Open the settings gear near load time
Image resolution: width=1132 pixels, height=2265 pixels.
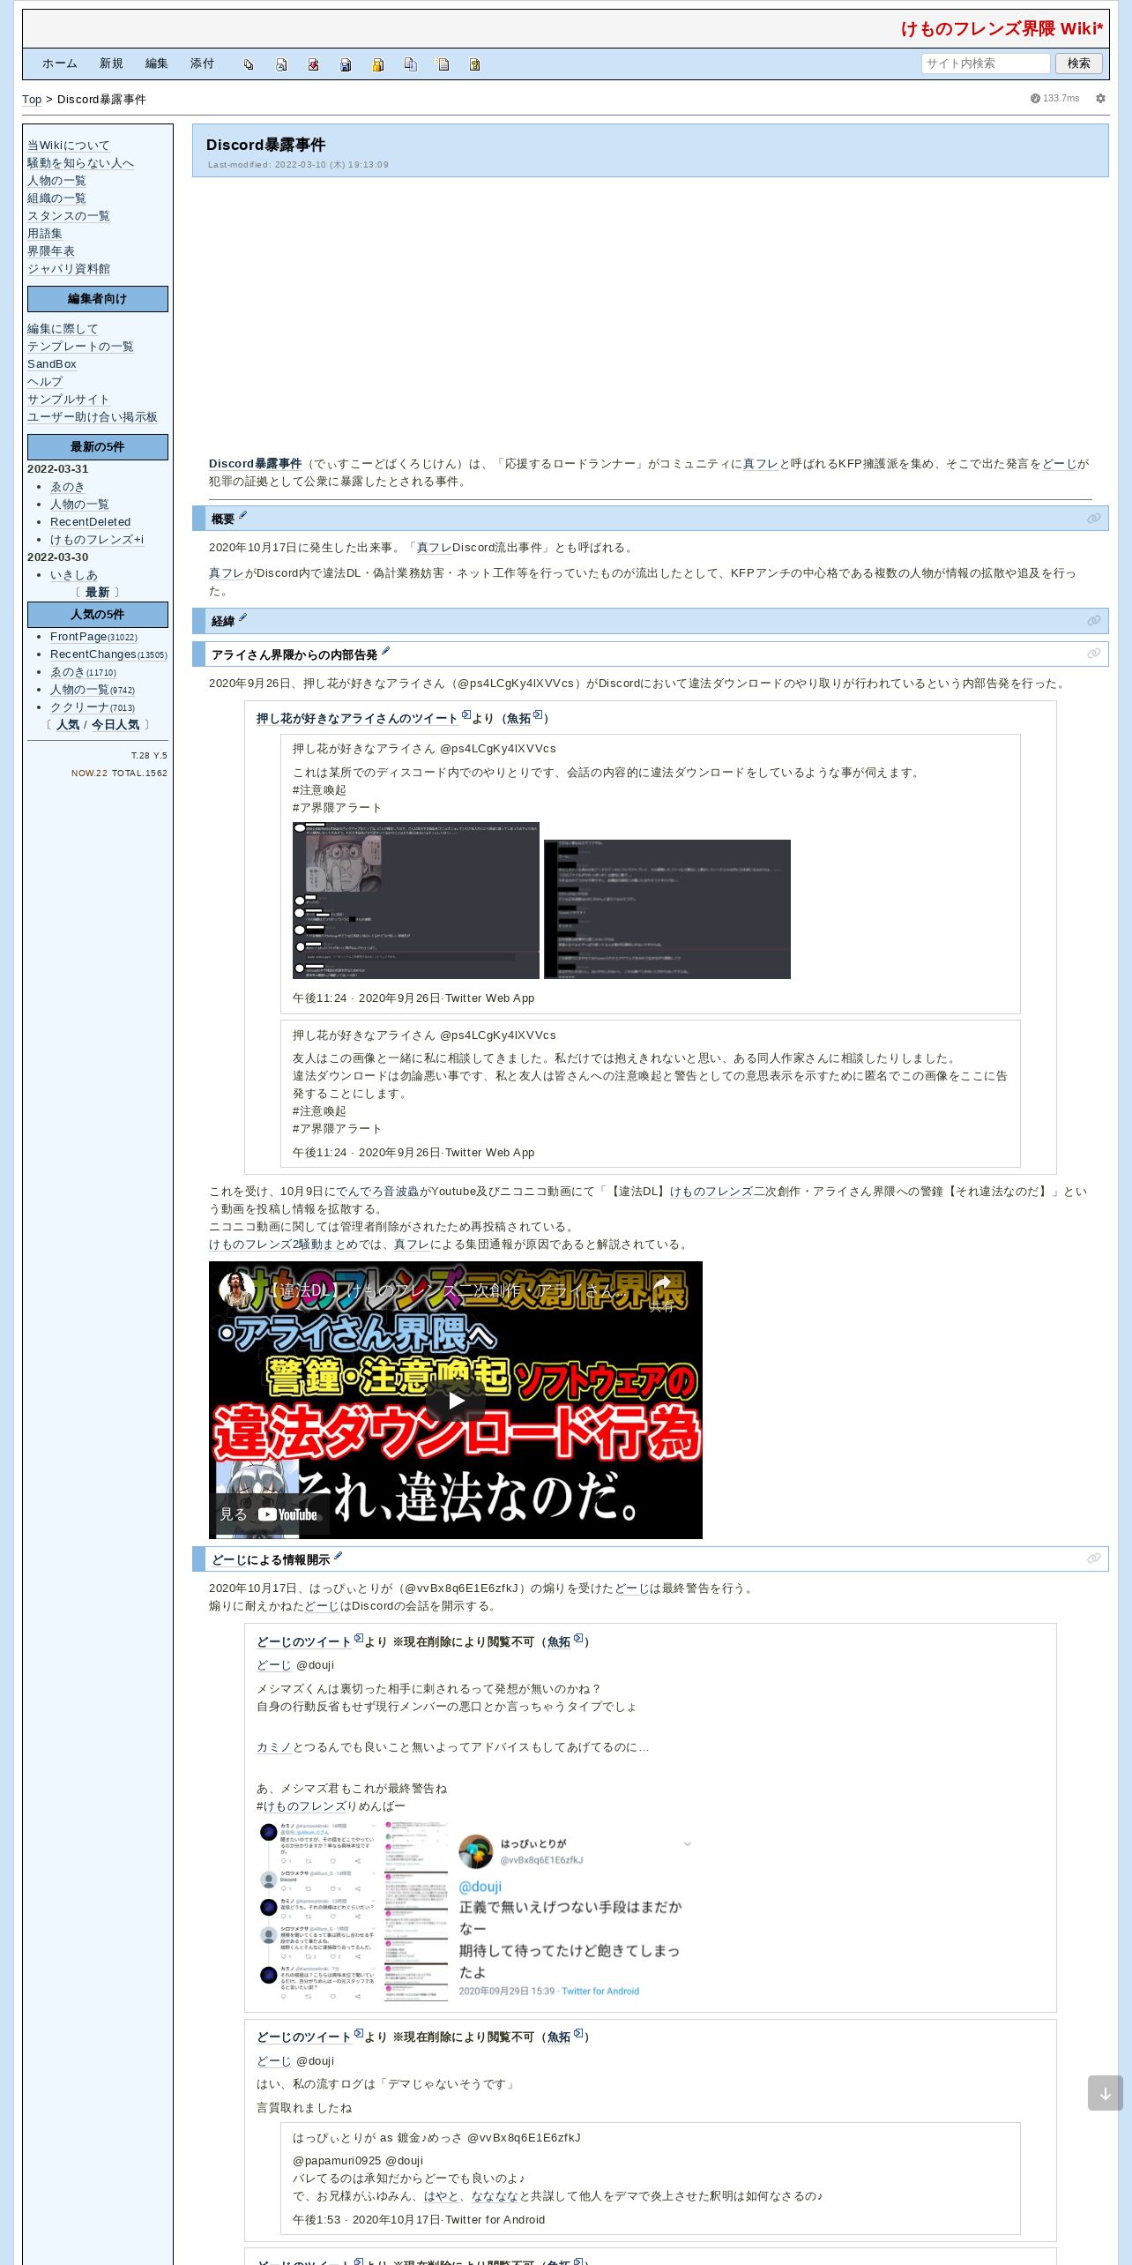click(x=1100, y=99)
